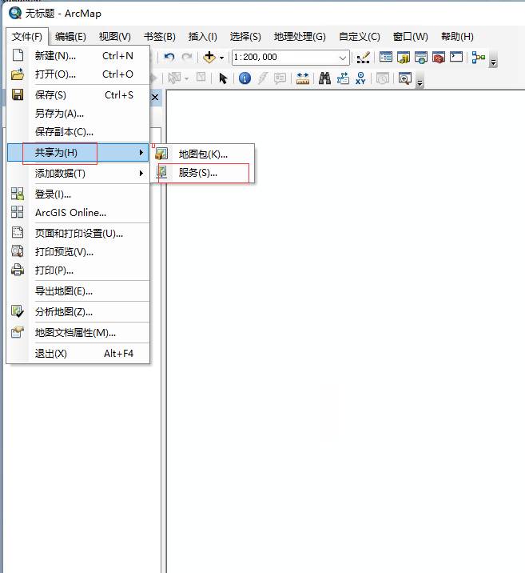Click the Find Route icon

click(x=343, y=78)
